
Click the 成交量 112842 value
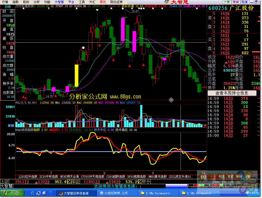click(10, 61)
